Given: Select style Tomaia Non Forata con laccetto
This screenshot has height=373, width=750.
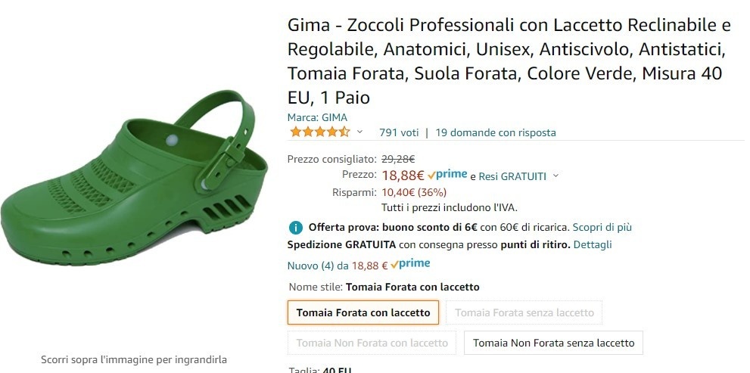Looking at the screenshot, I should point(372,343).
